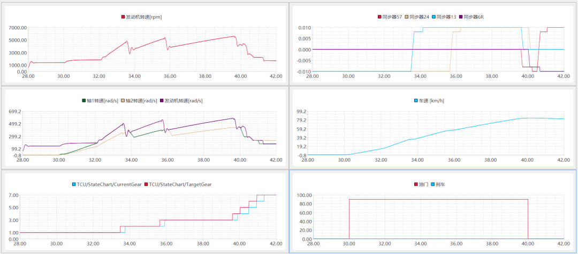Toggle the 同步器6R series in the legend
The width and height of the screenshot is (578, 254).
[x=472, y=17]
